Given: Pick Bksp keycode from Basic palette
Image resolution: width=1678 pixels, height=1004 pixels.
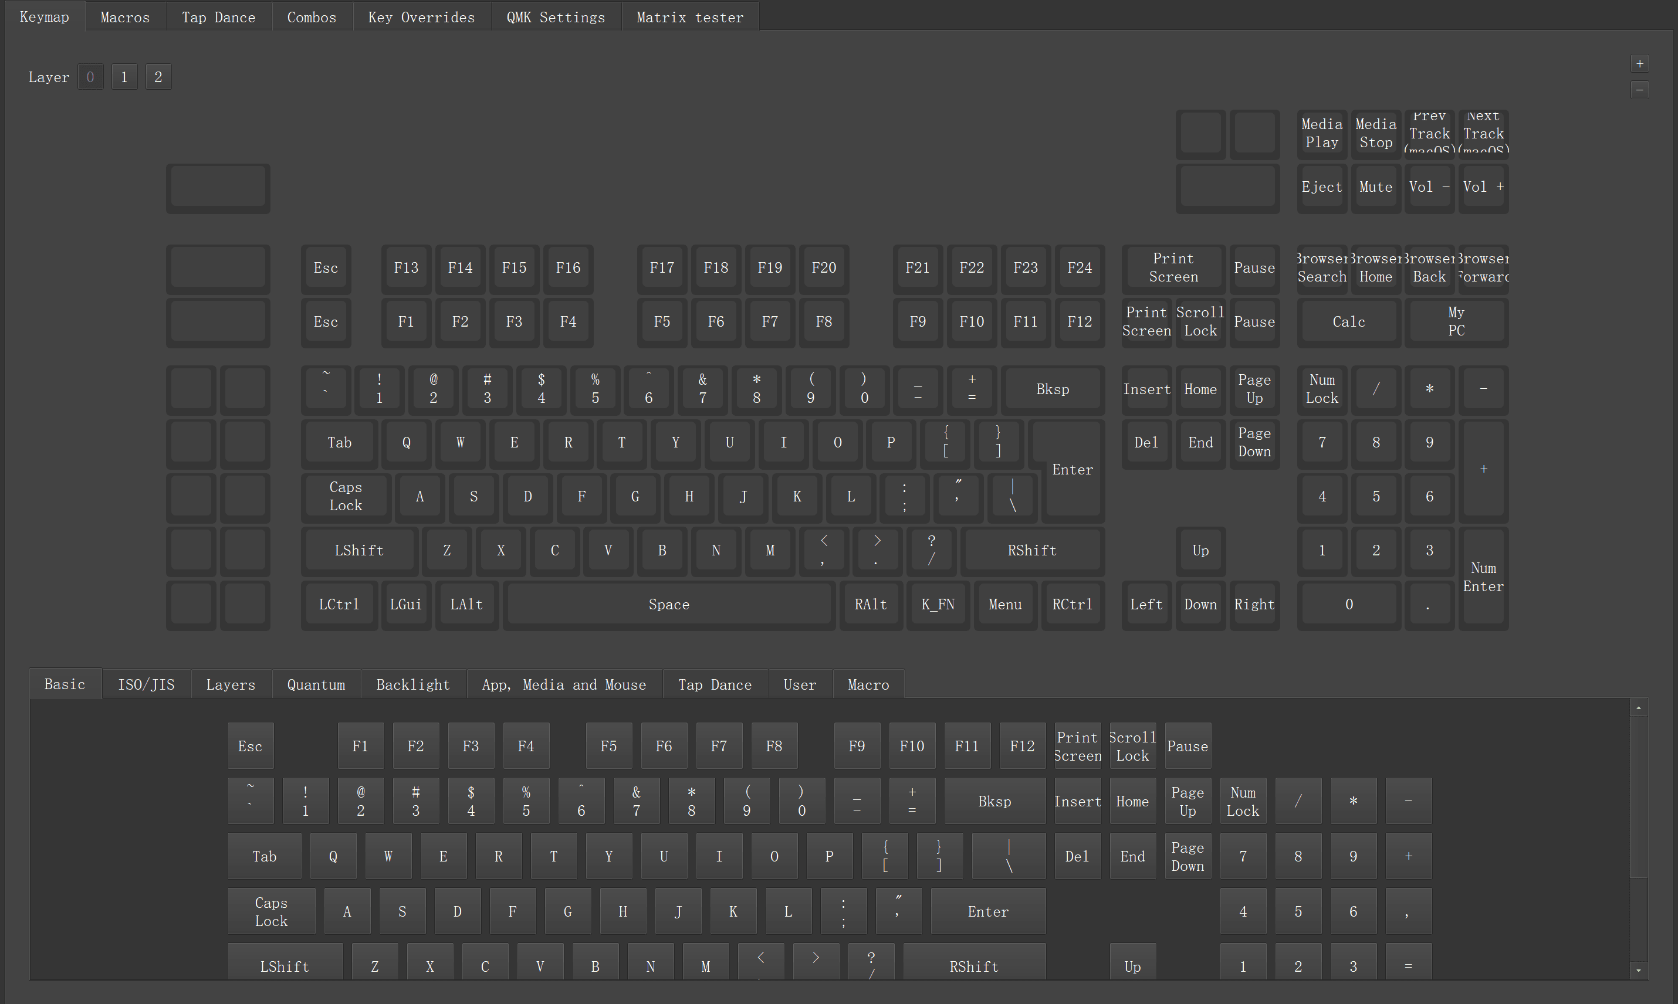Looking at the screenshot, I should [x=994, y=801].
